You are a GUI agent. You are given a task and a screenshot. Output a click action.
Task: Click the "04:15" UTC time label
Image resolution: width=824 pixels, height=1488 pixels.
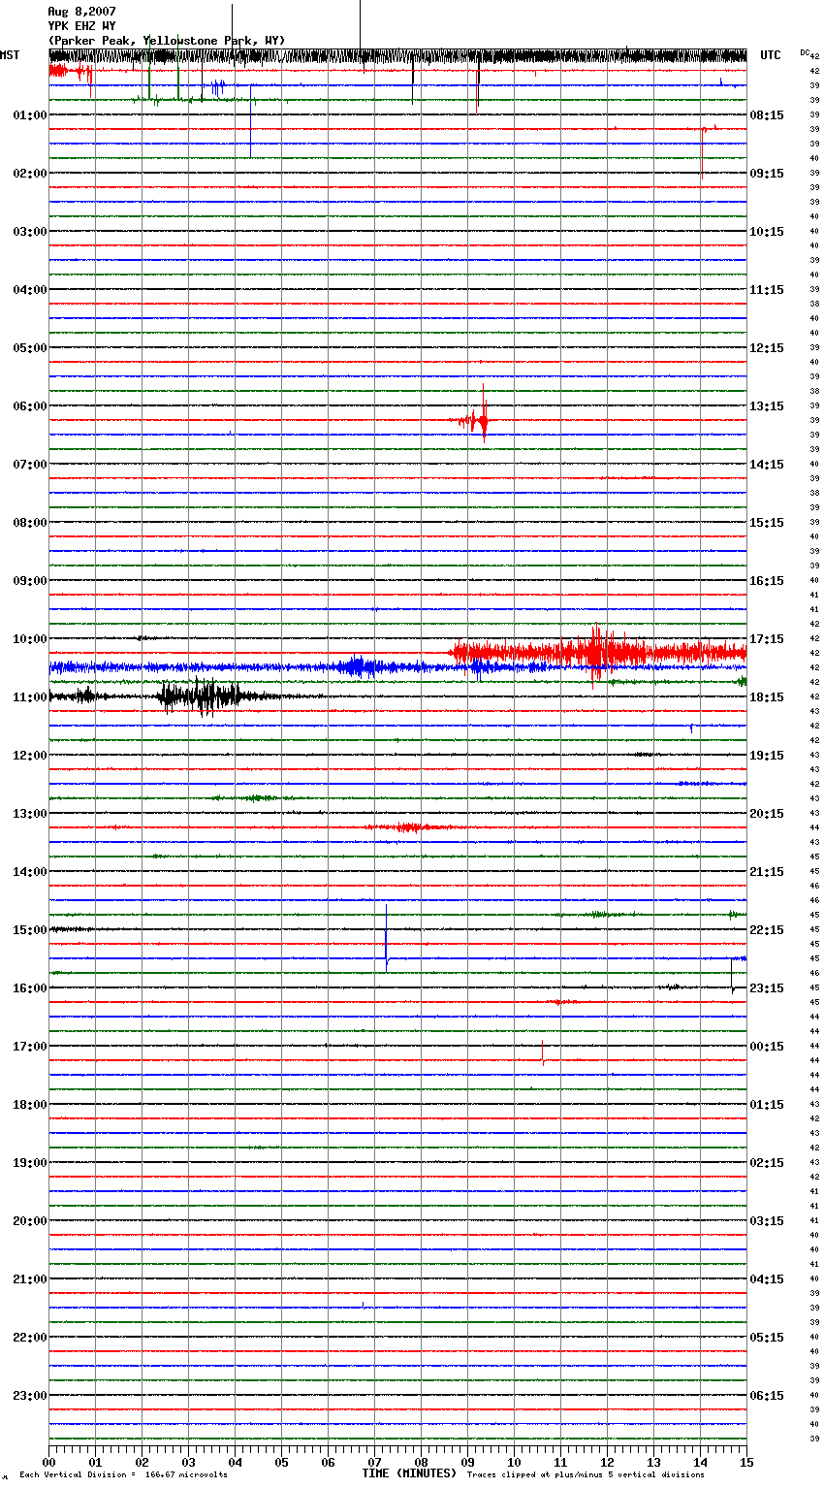point(767,1279)
